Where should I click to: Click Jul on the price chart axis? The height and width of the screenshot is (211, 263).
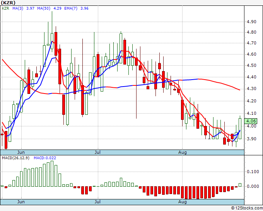pyautogui.click(x=97, y=152)
